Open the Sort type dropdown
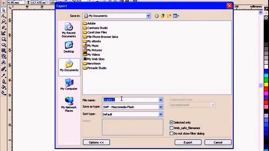The width and height of the screenshot is (269, 151). point(161,115)
